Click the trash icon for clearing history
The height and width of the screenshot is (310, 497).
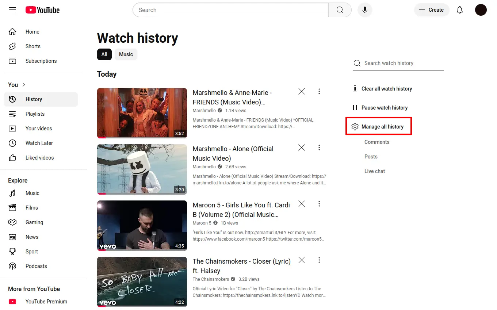(x=355, y=89)
